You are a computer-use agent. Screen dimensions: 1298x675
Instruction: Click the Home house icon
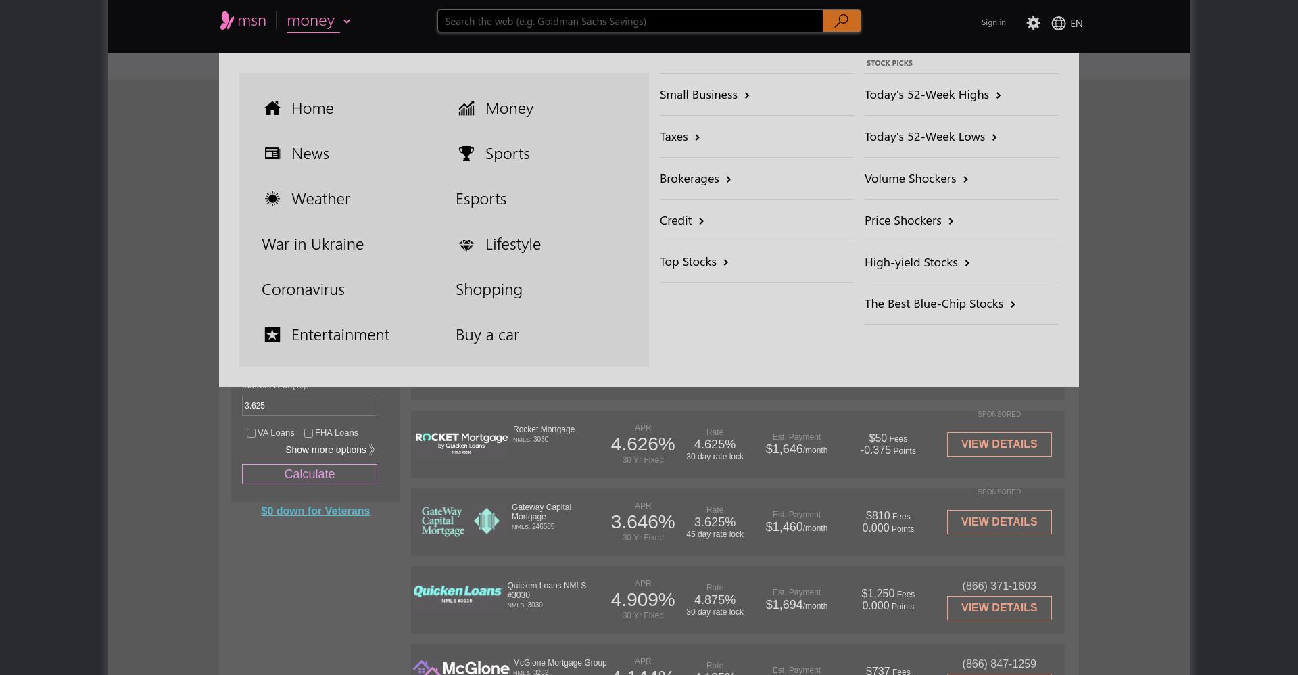pyautogui.click(x=272, y=108)
